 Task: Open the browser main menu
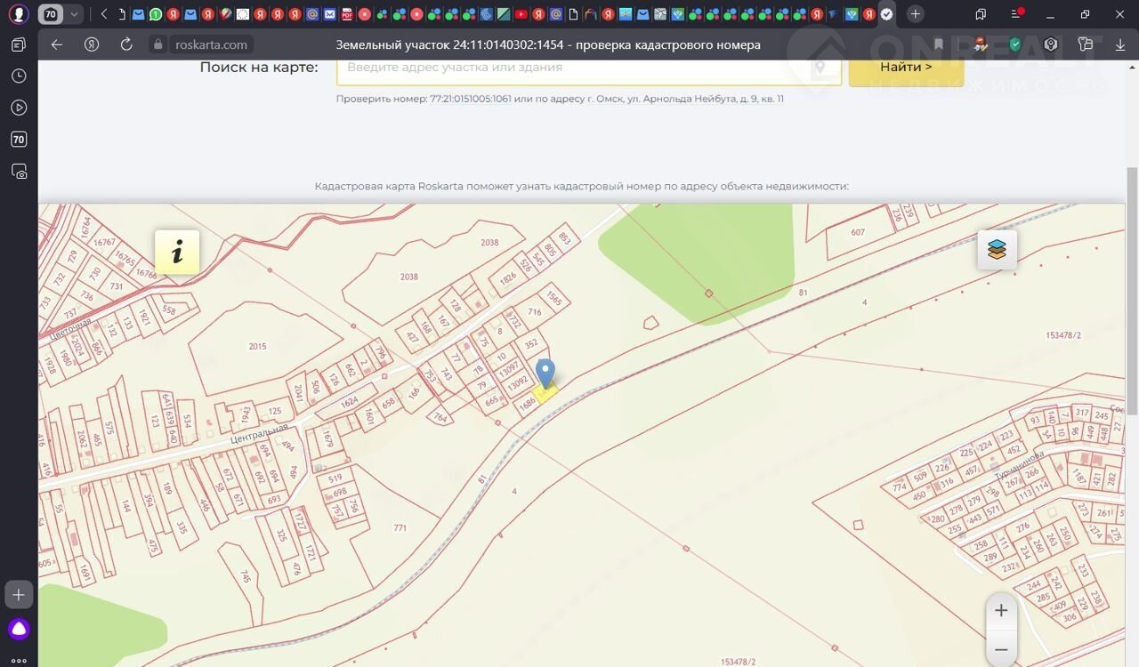point(1017,14)
